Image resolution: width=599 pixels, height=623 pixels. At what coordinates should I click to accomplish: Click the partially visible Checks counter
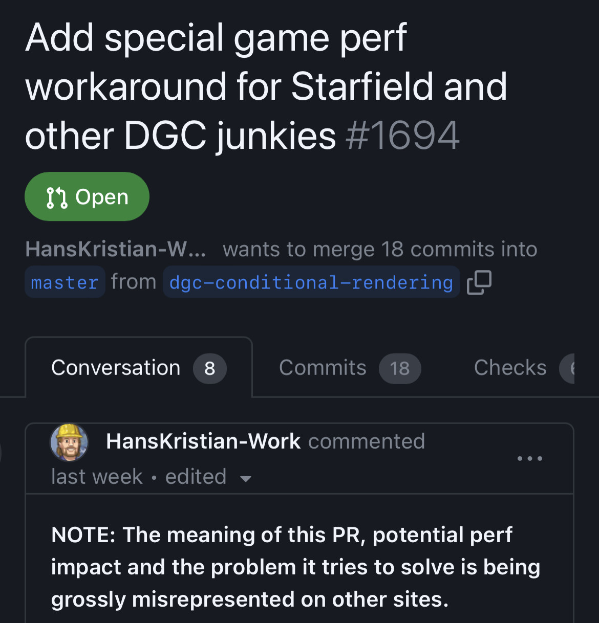coord(568,368)
